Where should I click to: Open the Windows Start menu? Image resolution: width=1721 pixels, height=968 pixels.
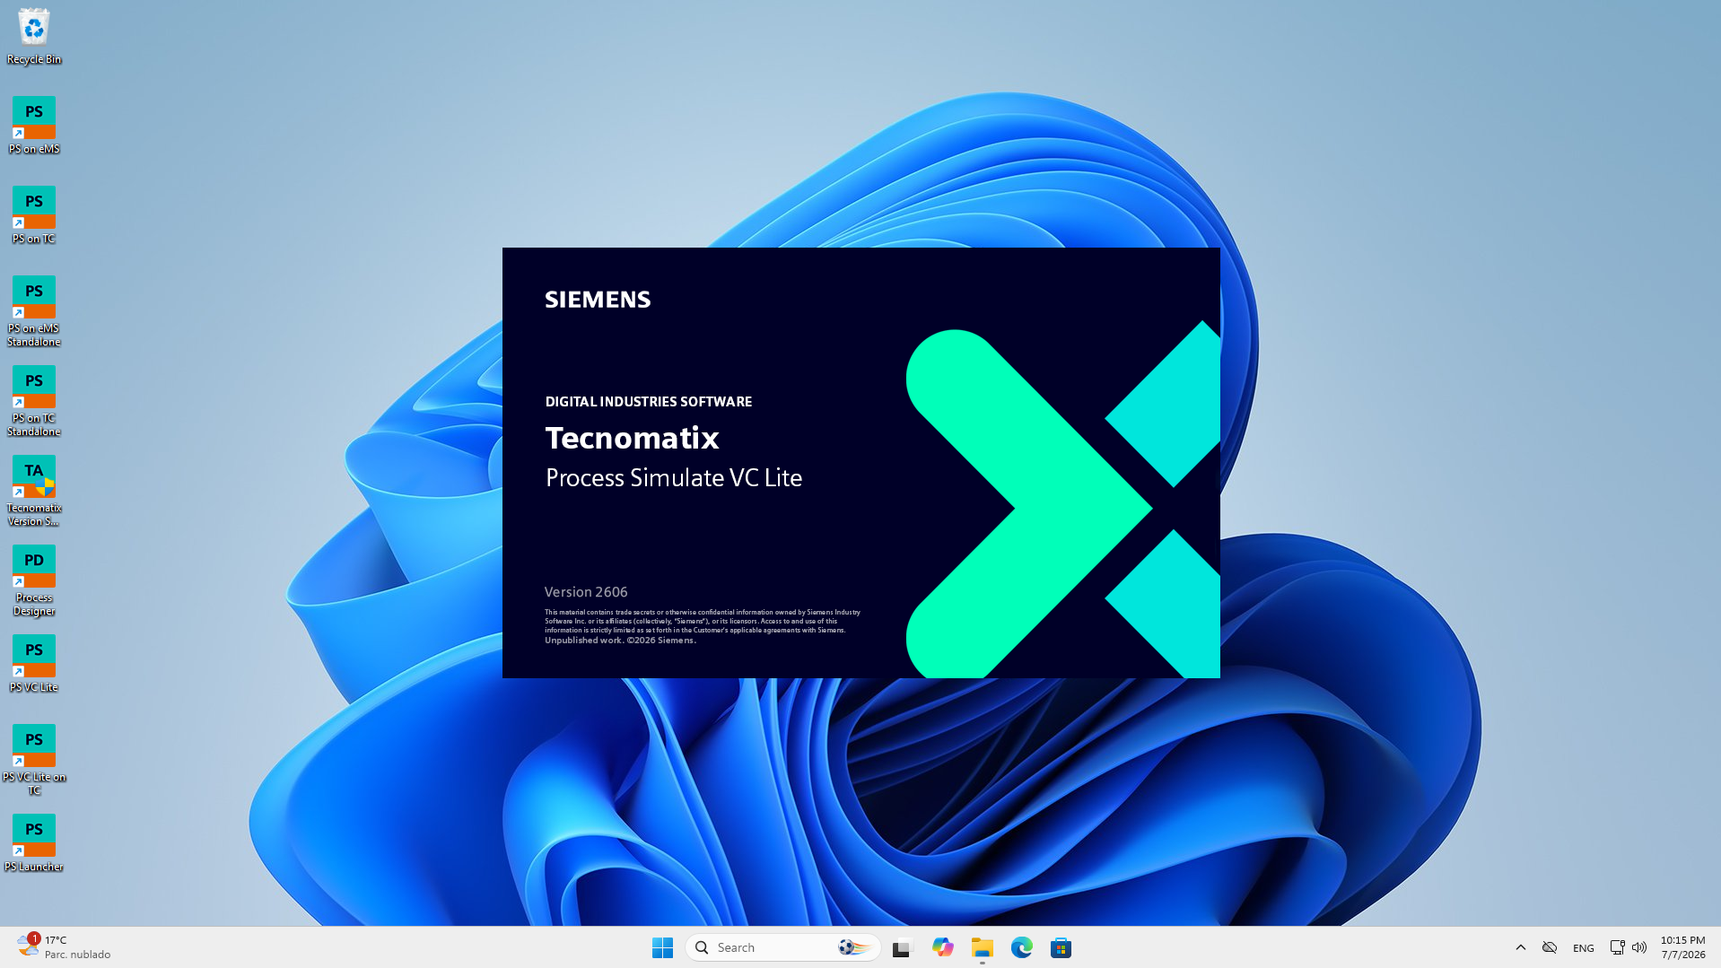662,947
